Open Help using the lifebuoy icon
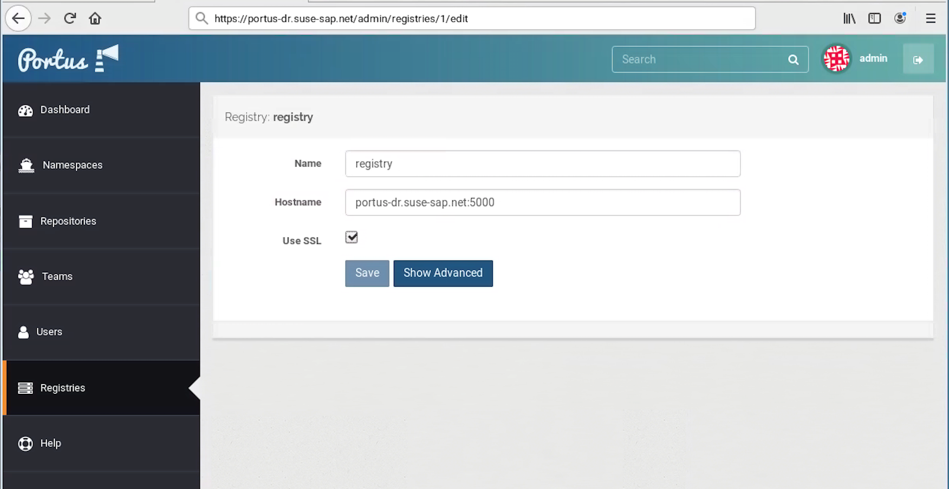This screenshot has width=949, height=489. 25,443
